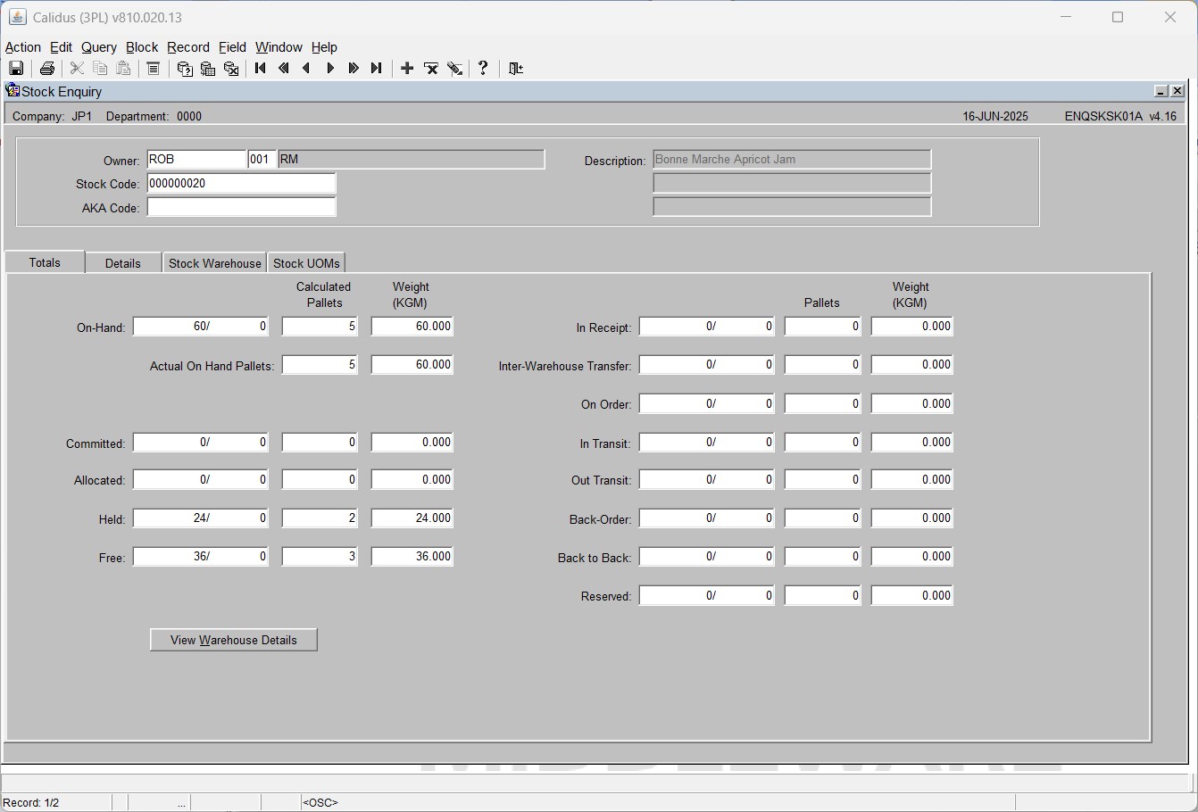Click the Stock Code field 000000020
1198x812 pixels.
241,184
